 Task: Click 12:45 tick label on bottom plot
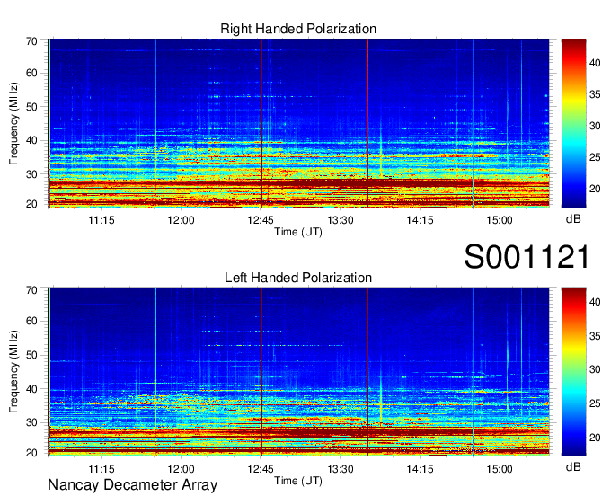[261, 469]
